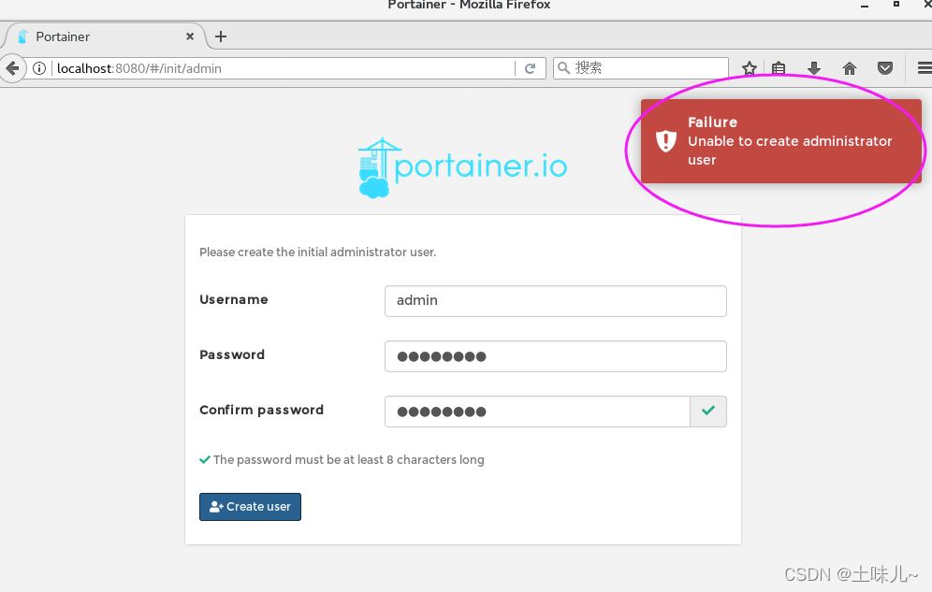Click the 'Password' field label

point(232,354)
